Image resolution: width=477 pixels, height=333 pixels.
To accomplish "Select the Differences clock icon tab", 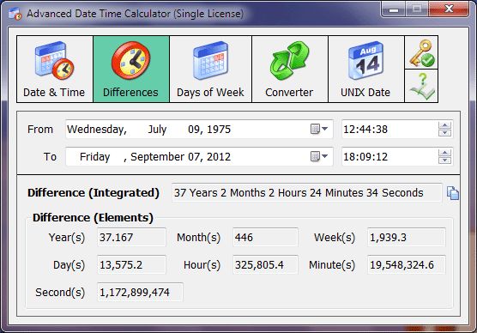I will click(x=131, y=70).
